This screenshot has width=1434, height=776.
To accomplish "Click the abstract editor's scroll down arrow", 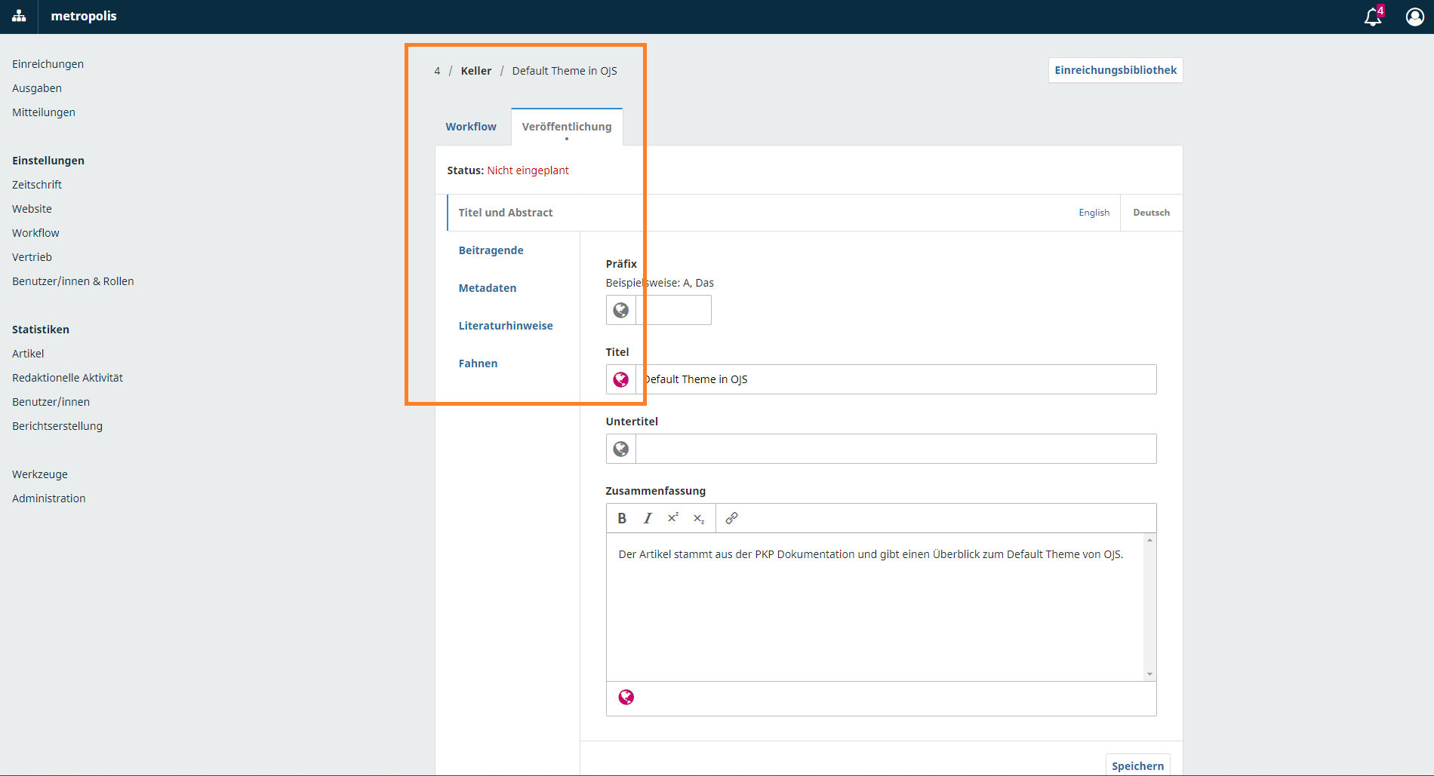I will click(1149, 674).
